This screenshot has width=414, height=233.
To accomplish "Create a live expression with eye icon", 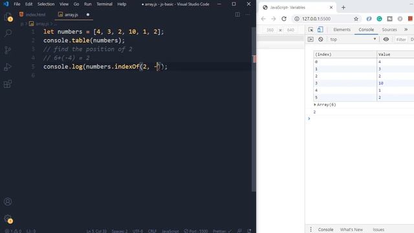I will (386, 39).
